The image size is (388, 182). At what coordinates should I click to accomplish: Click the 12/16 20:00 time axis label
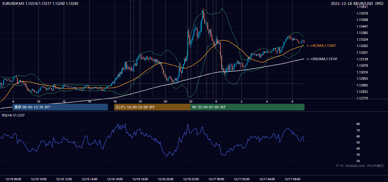(x=165, y=179)
